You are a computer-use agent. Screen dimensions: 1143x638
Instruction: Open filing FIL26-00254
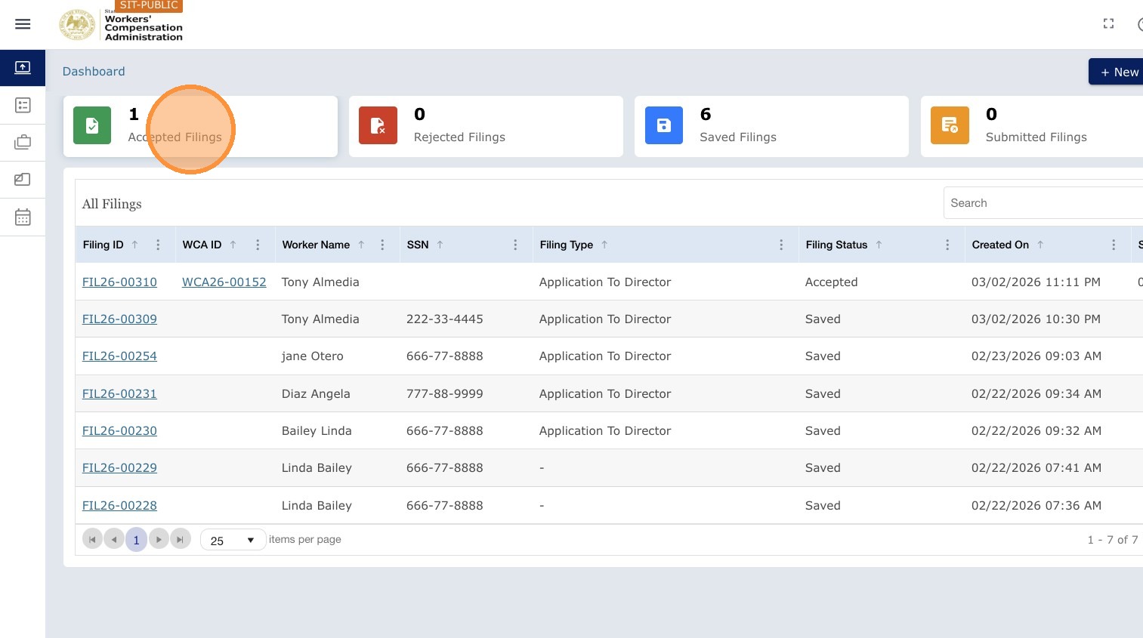point(119,356)
